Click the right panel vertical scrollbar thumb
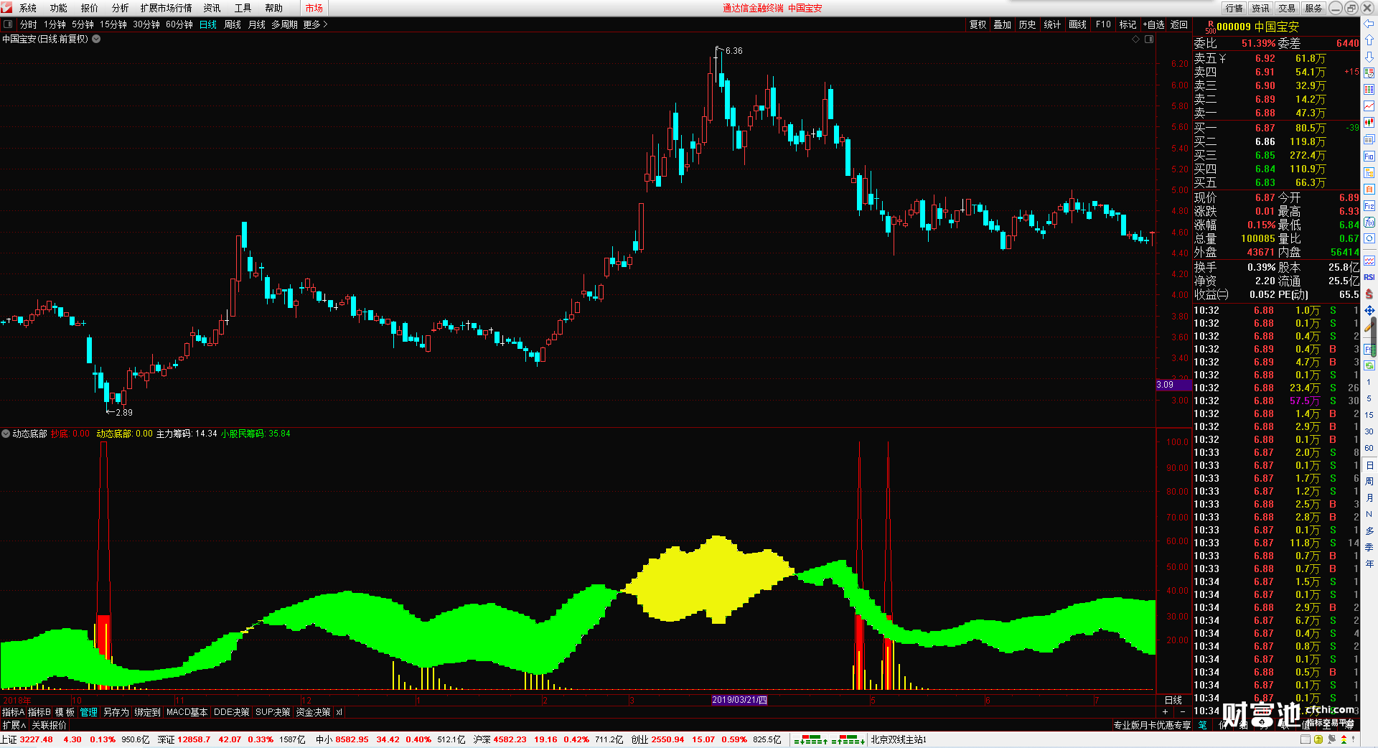The height and width of the screenshot is (748, 1378). tap(1374, 337)
